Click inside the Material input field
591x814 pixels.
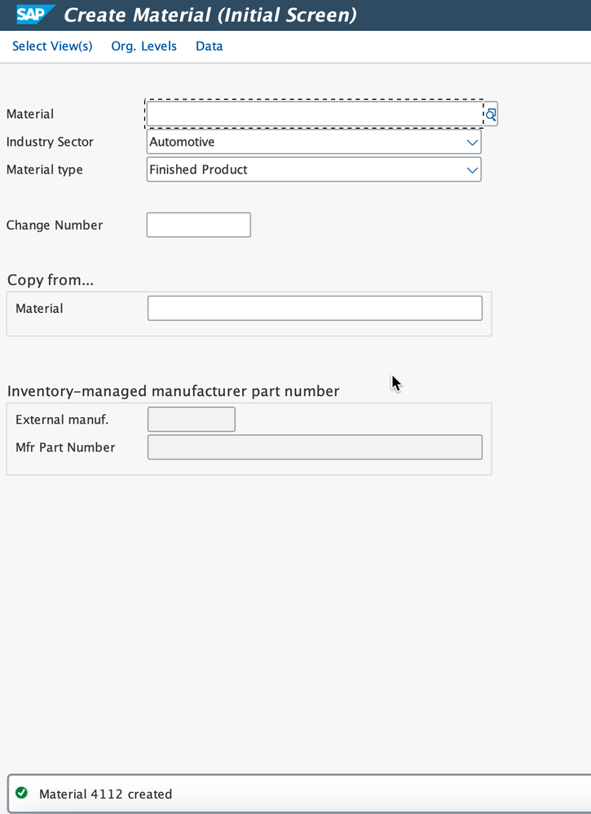(314, 114)
